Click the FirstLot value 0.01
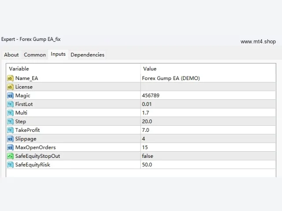Image resolution: width=282 pixels, height=211 pixels. click(147, 104)
